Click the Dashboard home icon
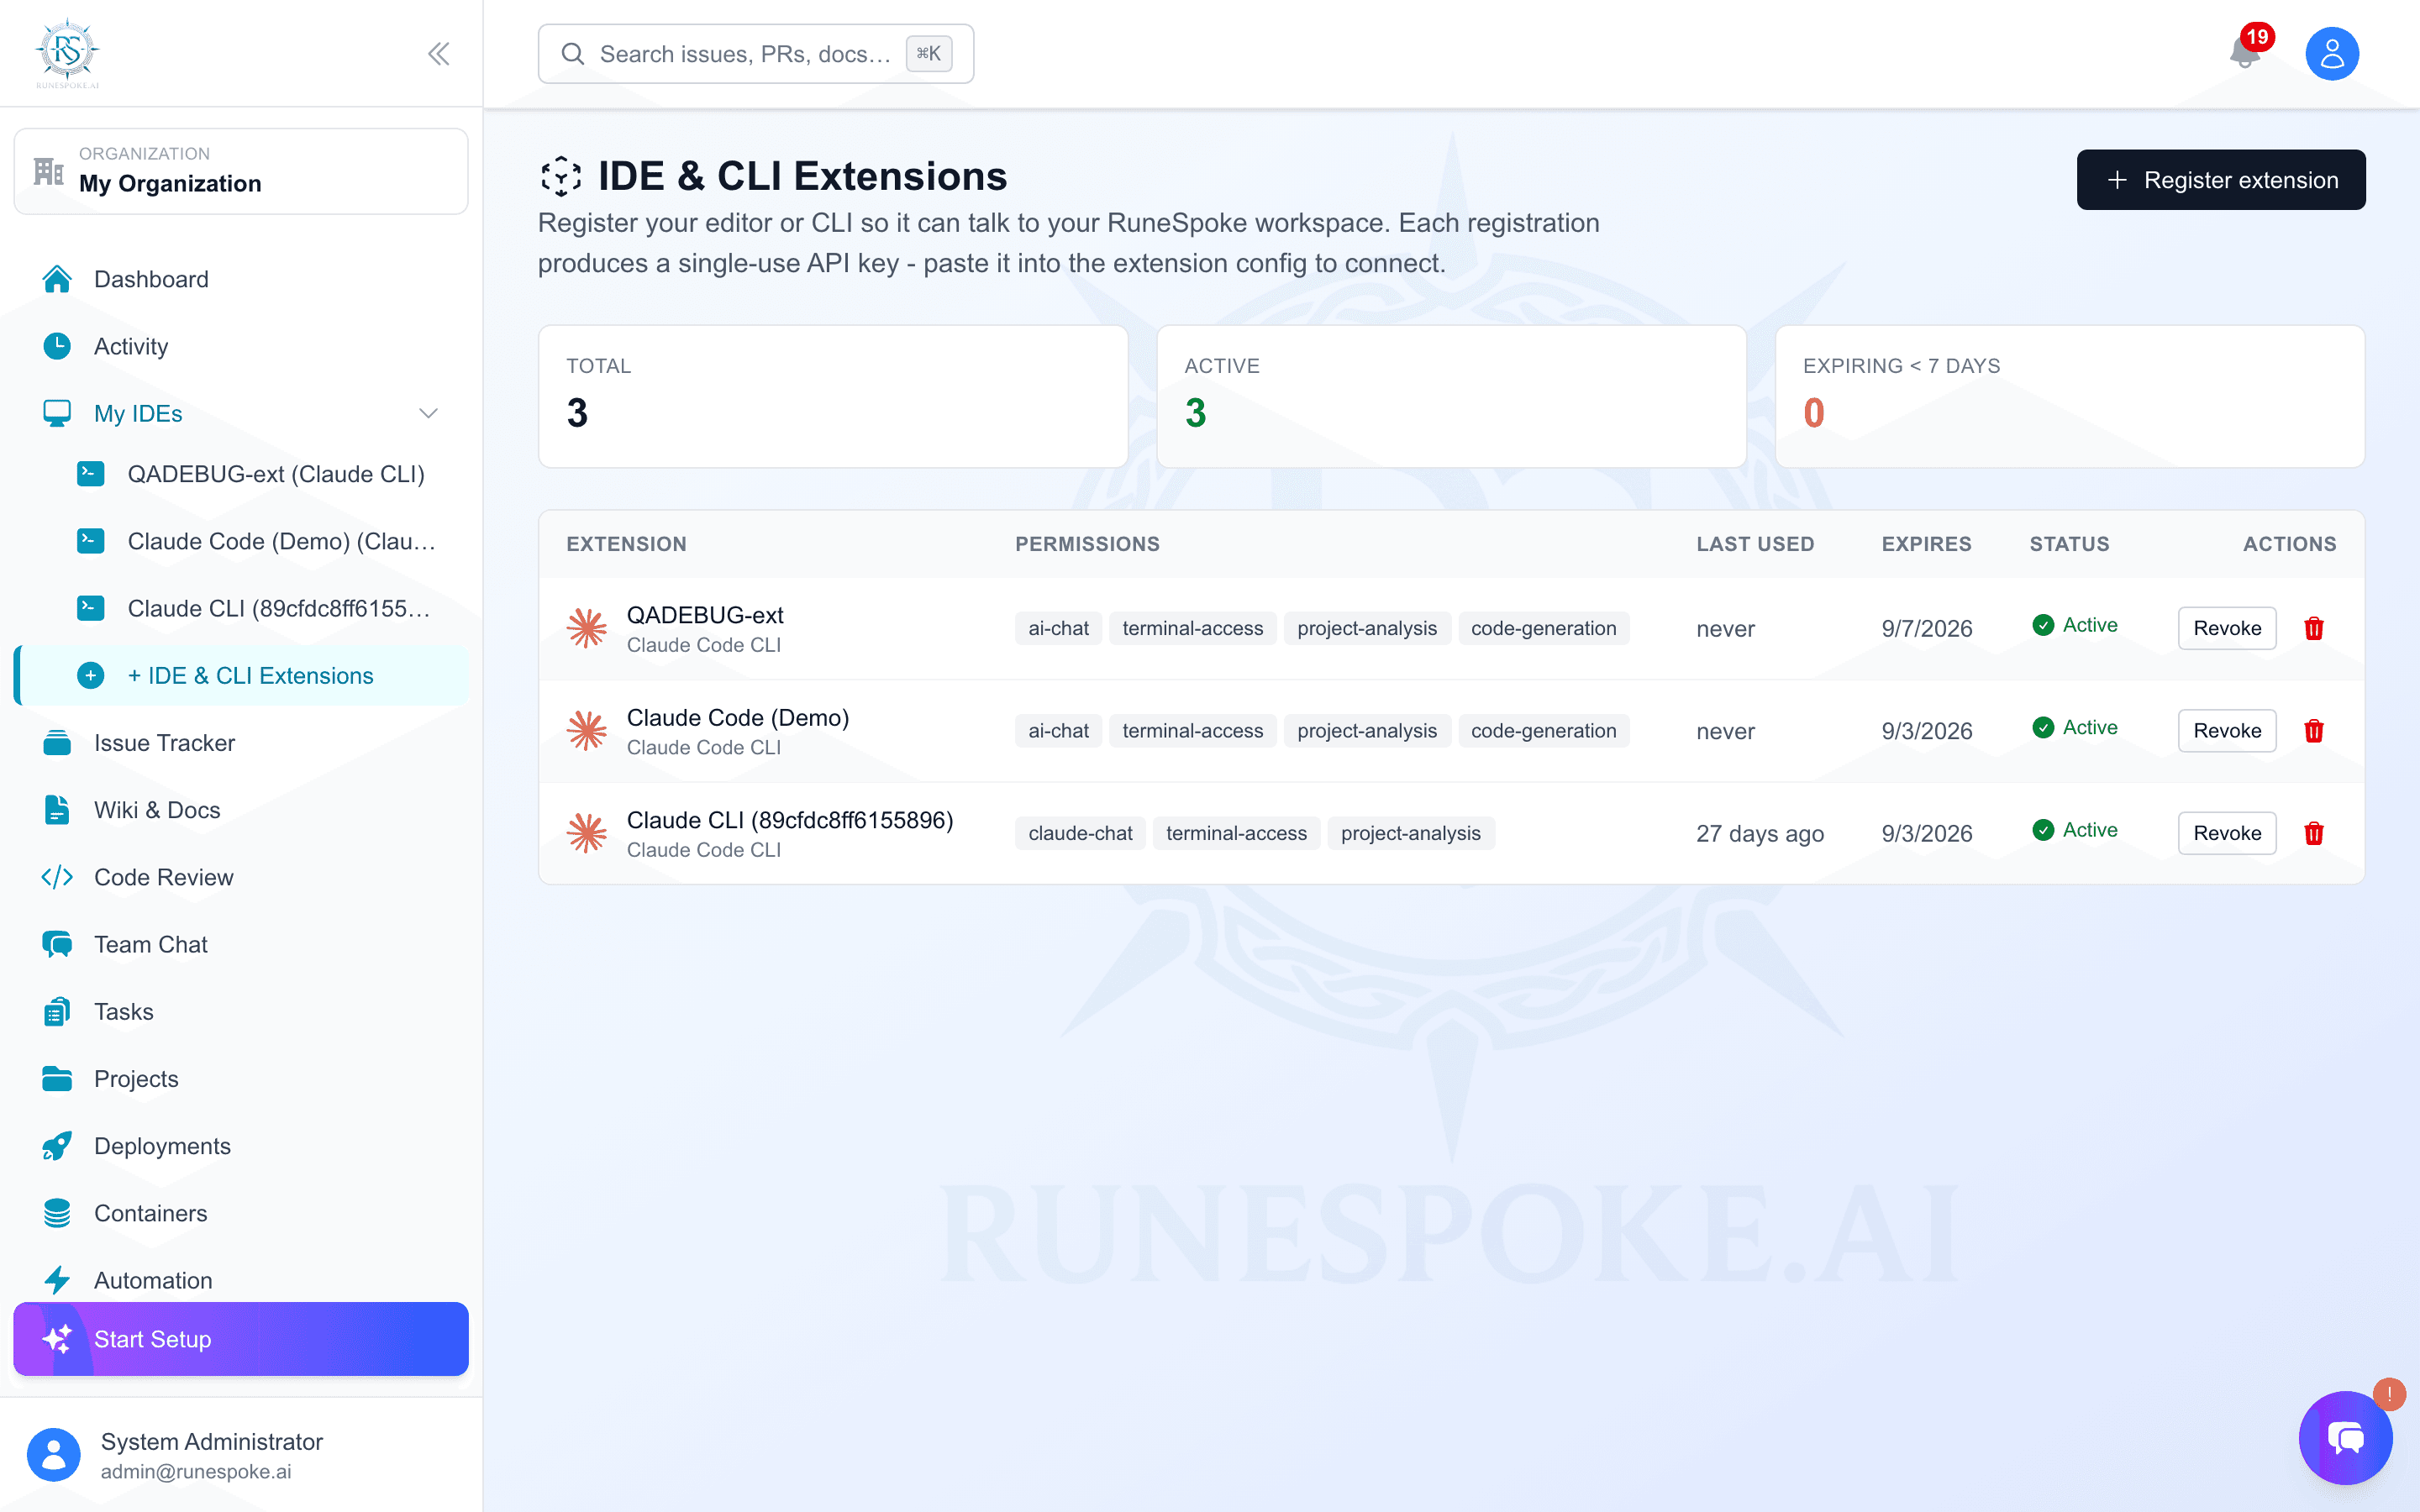This screenshot has height=1512, width=2420. pos(57,279)
